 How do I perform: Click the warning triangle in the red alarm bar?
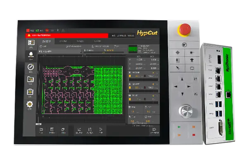29,35
